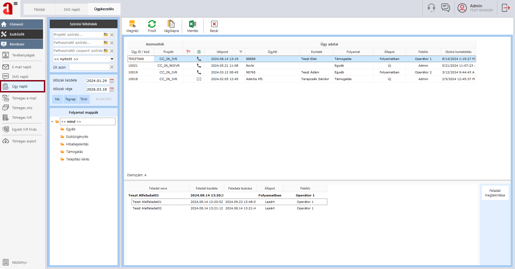Switch to the SMS napló tab
This screenshot has width=515, height=269.
[72, 9]
